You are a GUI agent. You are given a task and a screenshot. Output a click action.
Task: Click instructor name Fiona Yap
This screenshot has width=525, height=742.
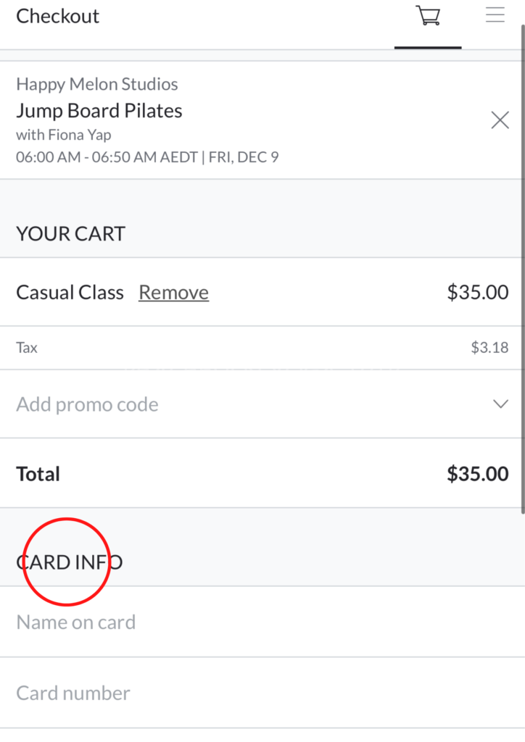(x=80, y=135)
